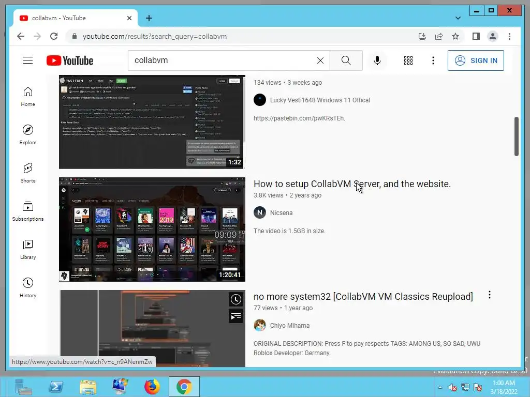Click the SIGN IN button
Image resolution: width=530 pixels, height=397 pixels.
coord(476,60)
